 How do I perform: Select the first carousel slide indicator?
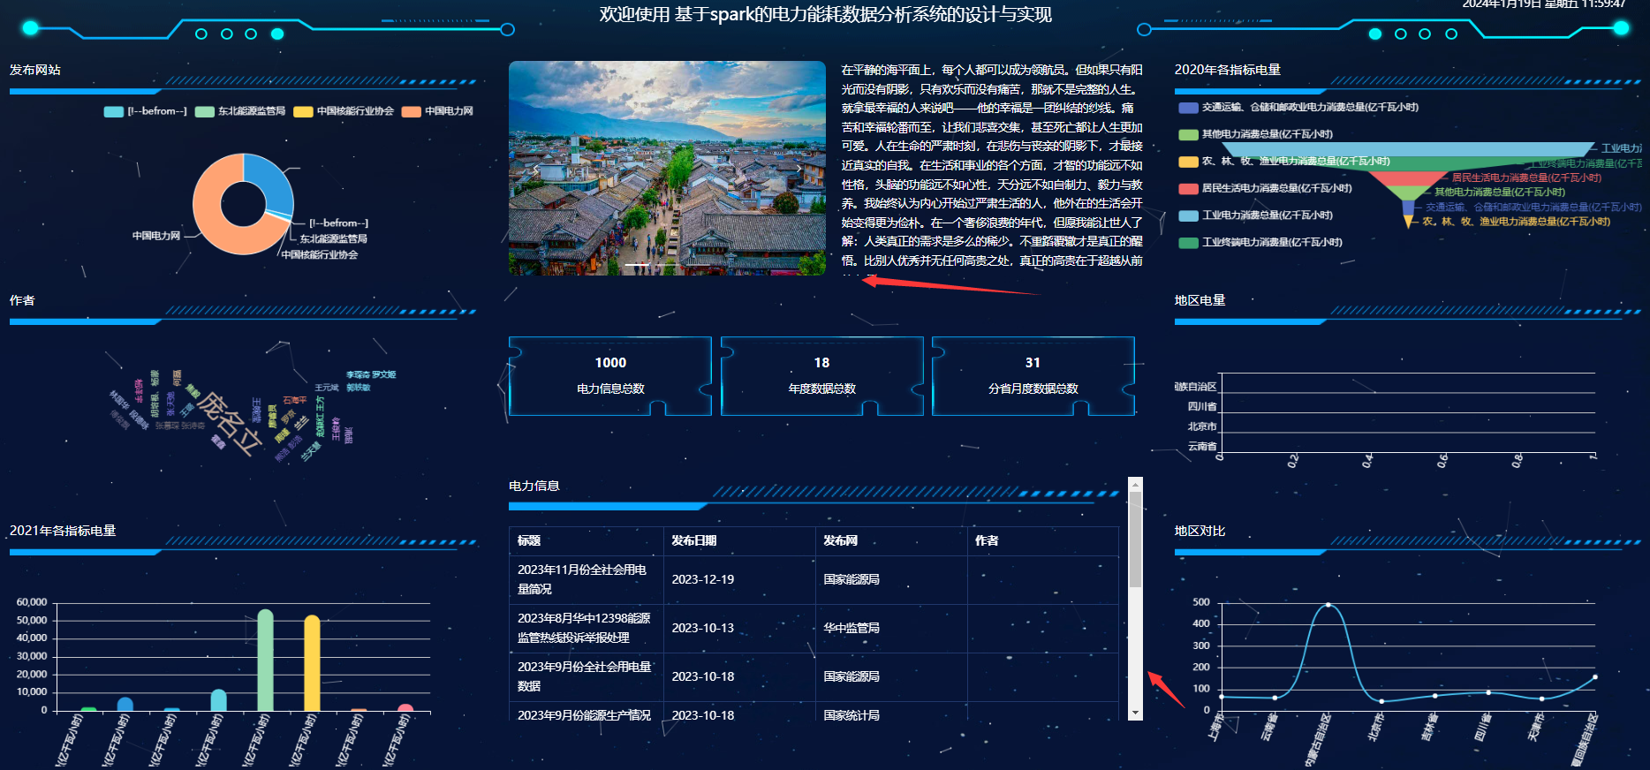point(637,265)
